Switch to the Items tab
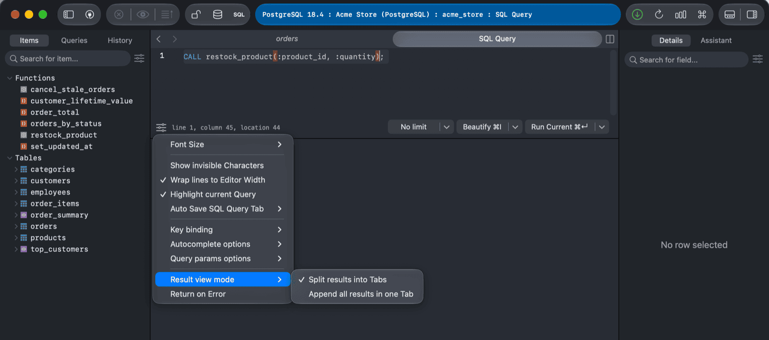The height and width of the screenshot is (340, 769). (x=29, y=40)
